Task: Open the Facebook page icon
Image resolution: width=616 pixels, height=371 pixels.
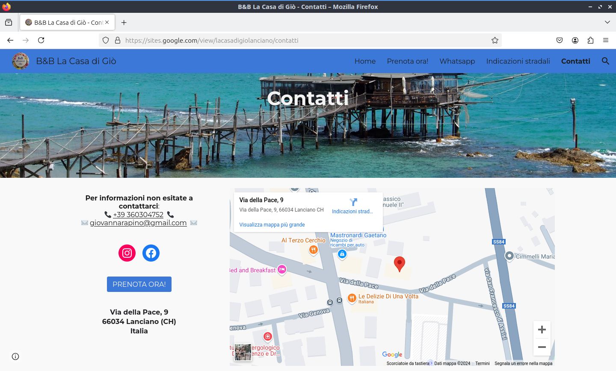Action: click(x=151, y=253)
